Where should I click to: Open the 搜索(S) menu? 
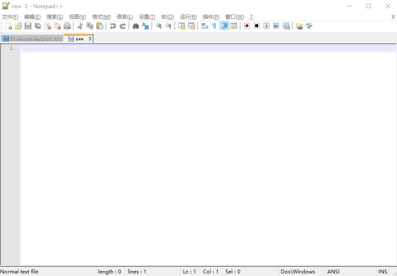[x=55, y=17]
